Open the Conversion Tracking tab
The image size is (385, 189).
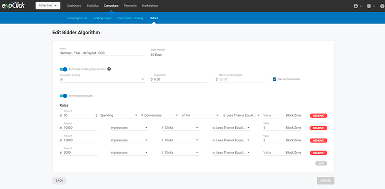(130, 18)
